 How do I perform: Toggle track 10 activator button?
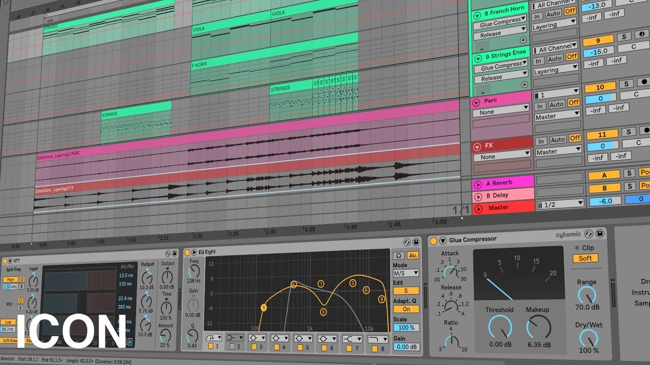click(599, 87)
